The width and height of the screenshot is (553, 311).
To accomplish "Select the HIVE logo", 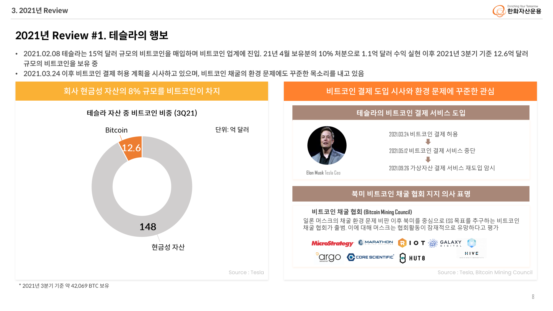I will pos(472,248).
